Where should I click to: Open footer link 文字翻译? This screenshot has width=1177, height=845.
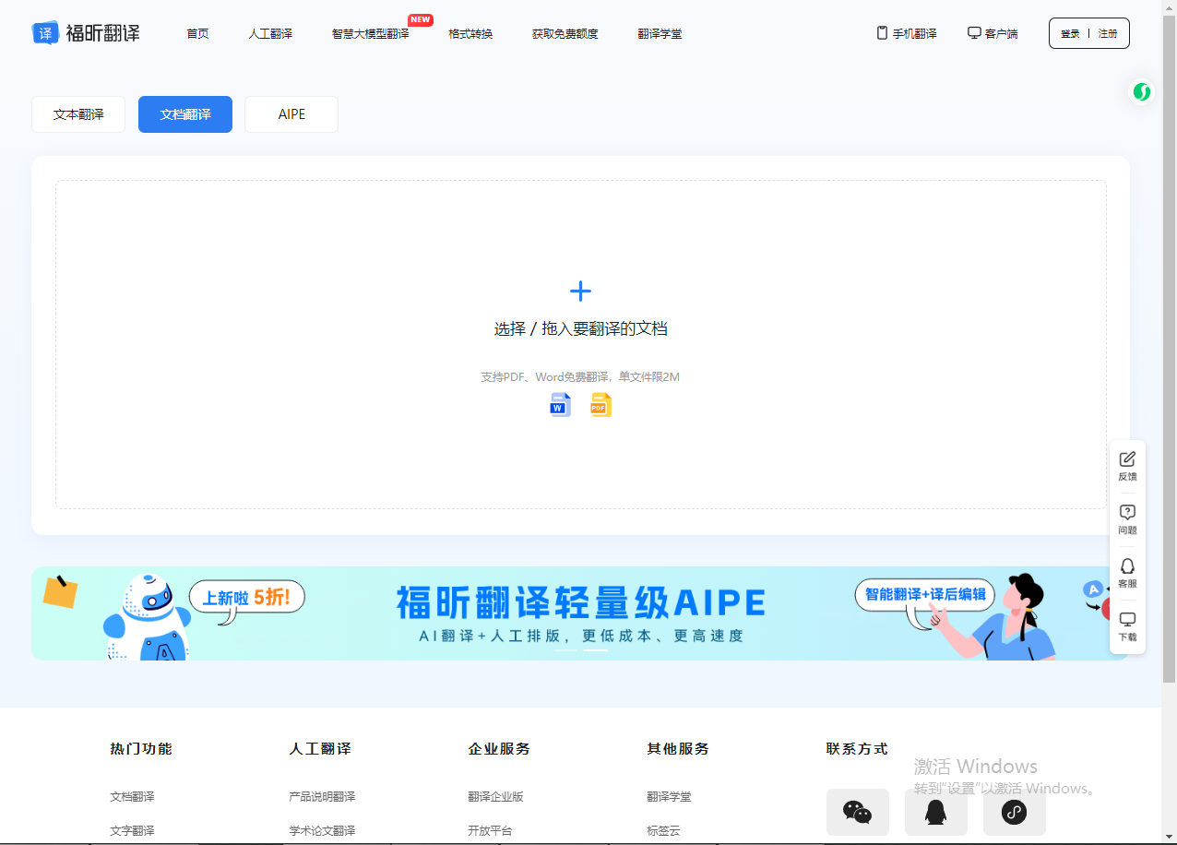click(132, 830)
